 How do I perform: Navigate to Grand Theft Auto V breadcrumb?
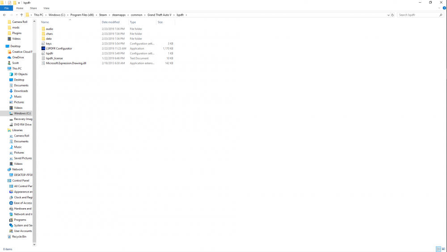click(160, 15)
